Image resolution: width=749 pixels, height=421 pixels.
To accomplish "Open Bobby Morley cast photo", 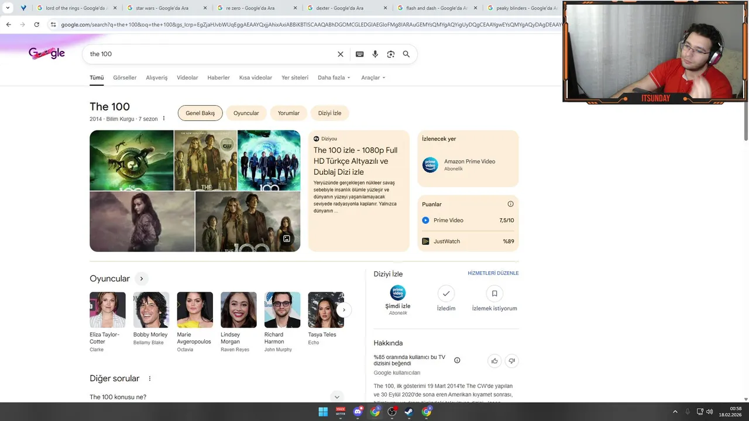I will tap(151, 310).
